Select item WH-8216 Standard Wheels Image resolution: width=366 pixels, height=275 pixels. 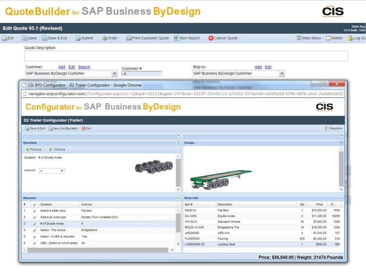pos(262,222)
